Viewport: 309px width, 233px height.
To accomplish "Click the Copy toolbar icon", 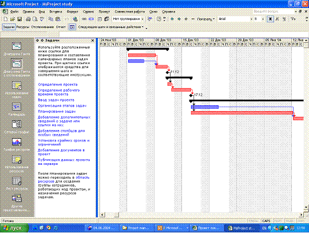I will click(x=51, y=19).
